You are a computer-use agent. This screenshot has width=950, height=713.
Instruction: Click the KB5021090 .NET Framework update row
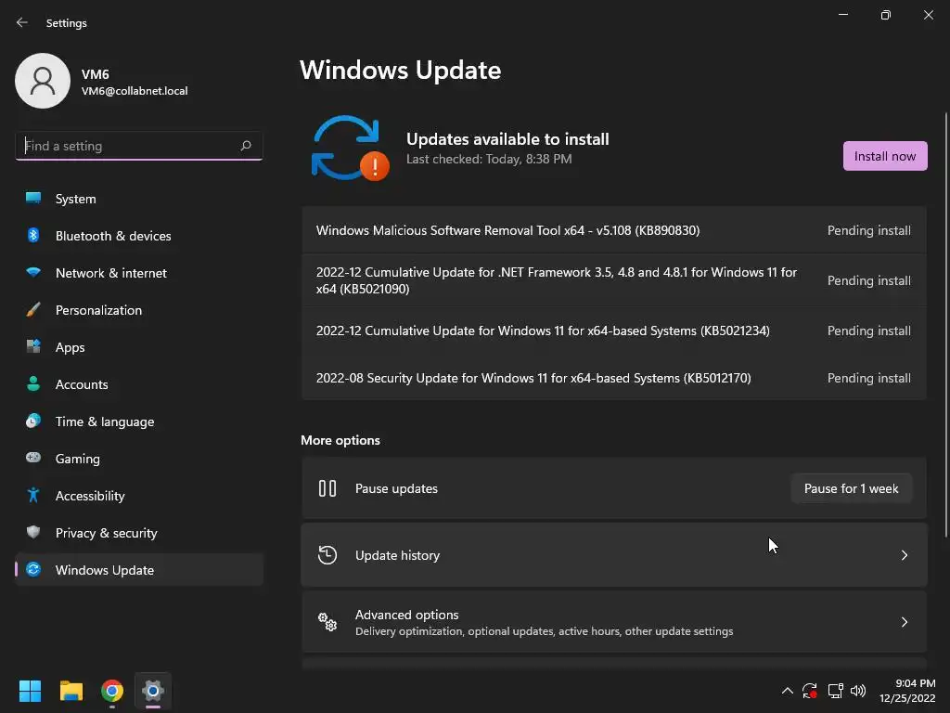click(614, 280)
